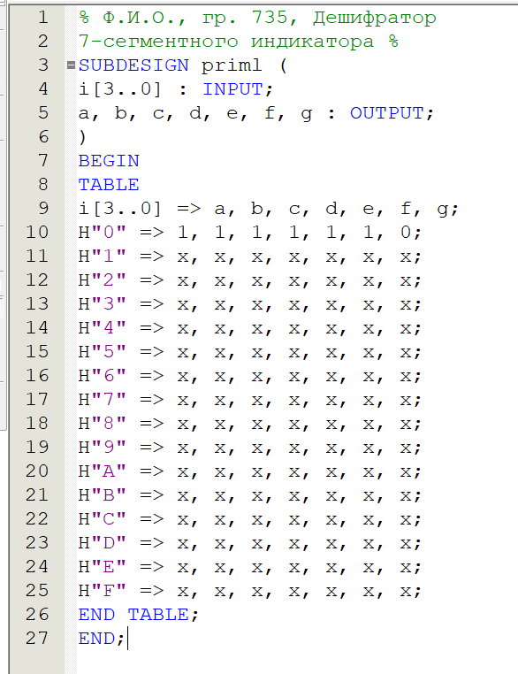
Task: Click the i[3..0] header on line 9
Action: (120, 209)
